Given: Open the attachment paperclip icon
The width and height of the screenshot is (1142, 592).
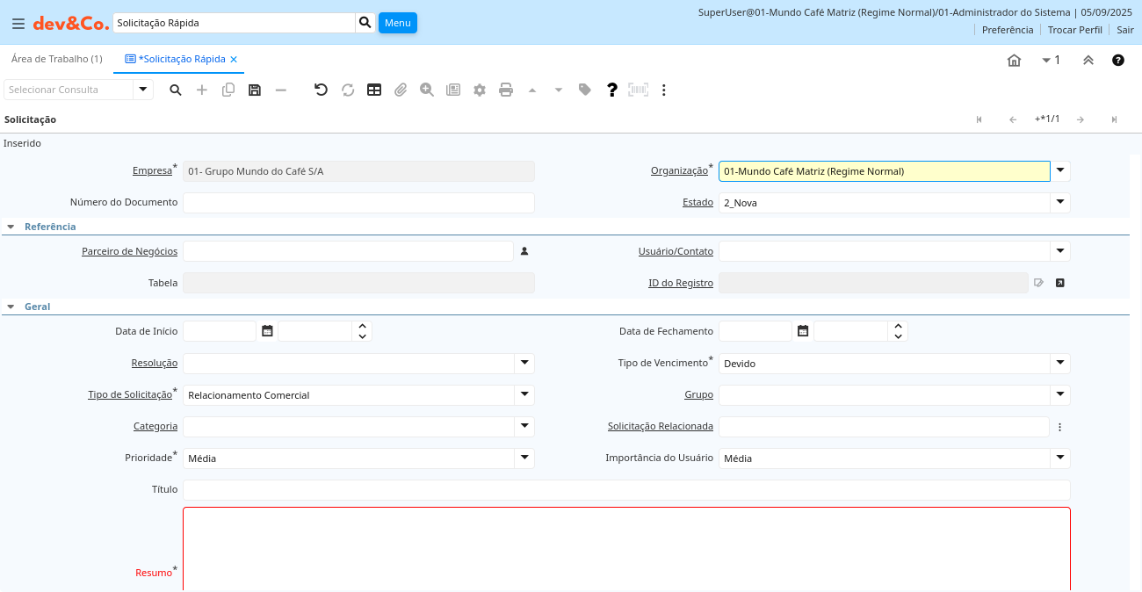Looking at the screenshot, I should coord(401,90).
